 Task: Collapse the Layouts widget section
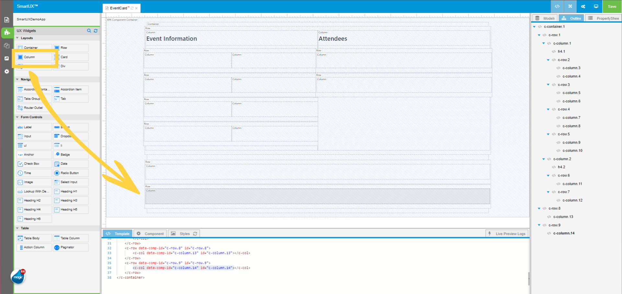[17, 38]
